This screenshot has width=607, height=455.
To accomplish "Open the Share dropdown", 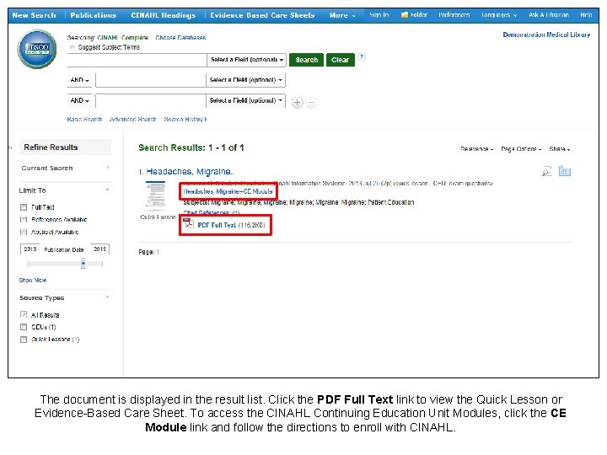I will tap(560, 149).
